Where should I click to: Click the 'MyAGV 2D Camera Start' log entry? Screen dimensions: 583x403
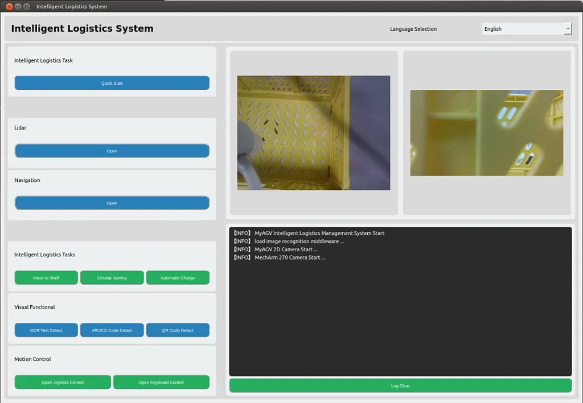[286, 250]
